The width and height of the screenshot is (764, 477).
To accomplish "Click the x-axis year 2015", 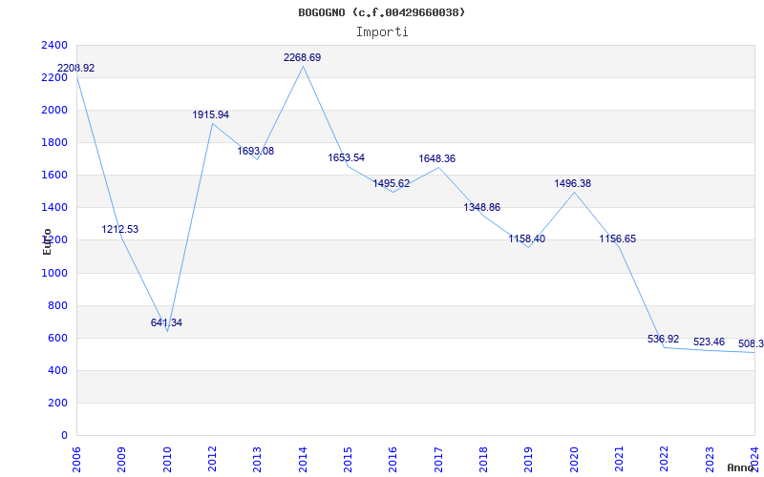I will pos(348,459).
